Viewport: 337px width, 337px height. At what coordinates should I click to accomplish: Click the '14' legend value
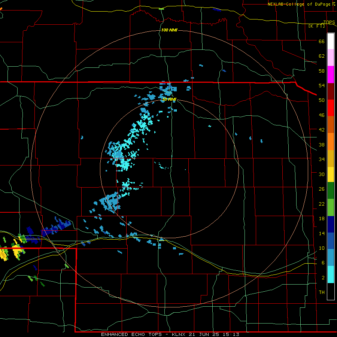pos(322,233)
